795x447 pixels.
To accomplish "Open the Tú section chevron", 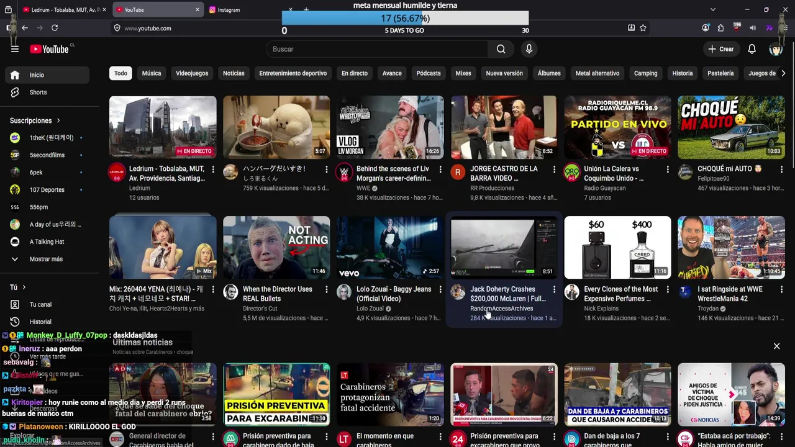I will [x=24, y=287].
